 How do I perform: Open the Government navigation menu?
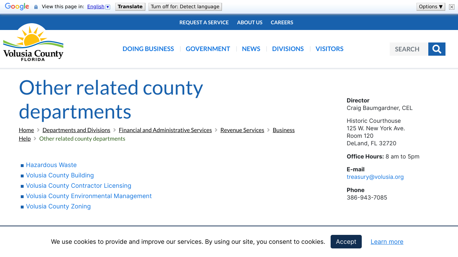pos(208,49)
